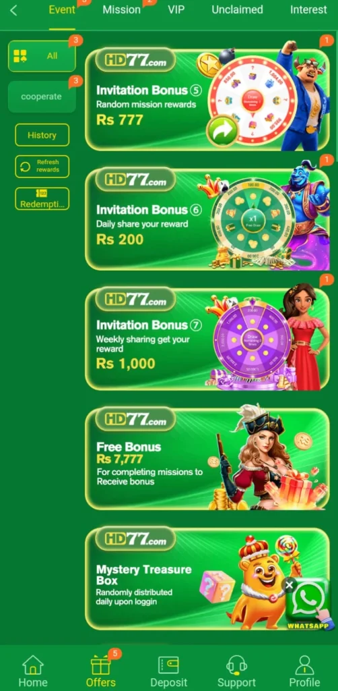Tap the back arrow at top left
338x691 pixels.
[x=13, y=10]
